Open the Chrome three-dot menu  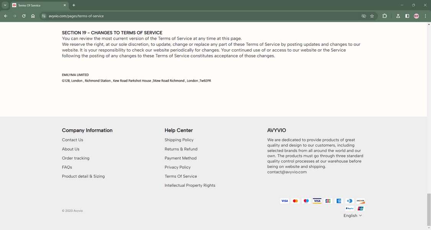coord(425,16)
